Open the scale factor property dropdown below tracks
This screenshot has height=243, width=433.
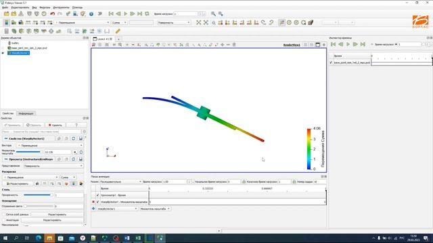pyautogui.click(x=155, y=209)
